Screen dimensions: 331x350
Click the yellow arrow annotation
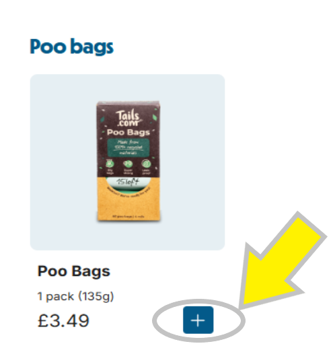282,261
